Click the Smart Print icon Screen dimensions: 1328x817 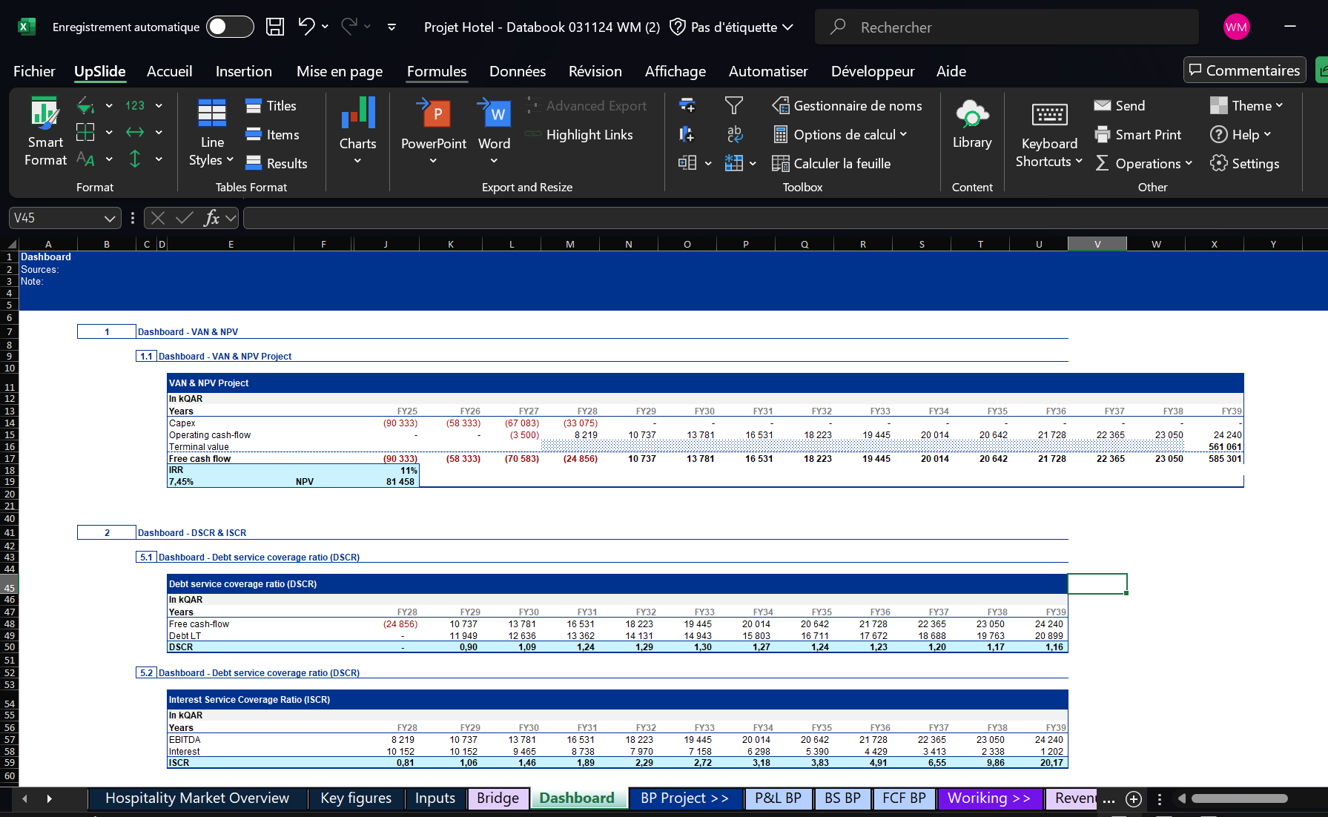[x=1103, y=135]
